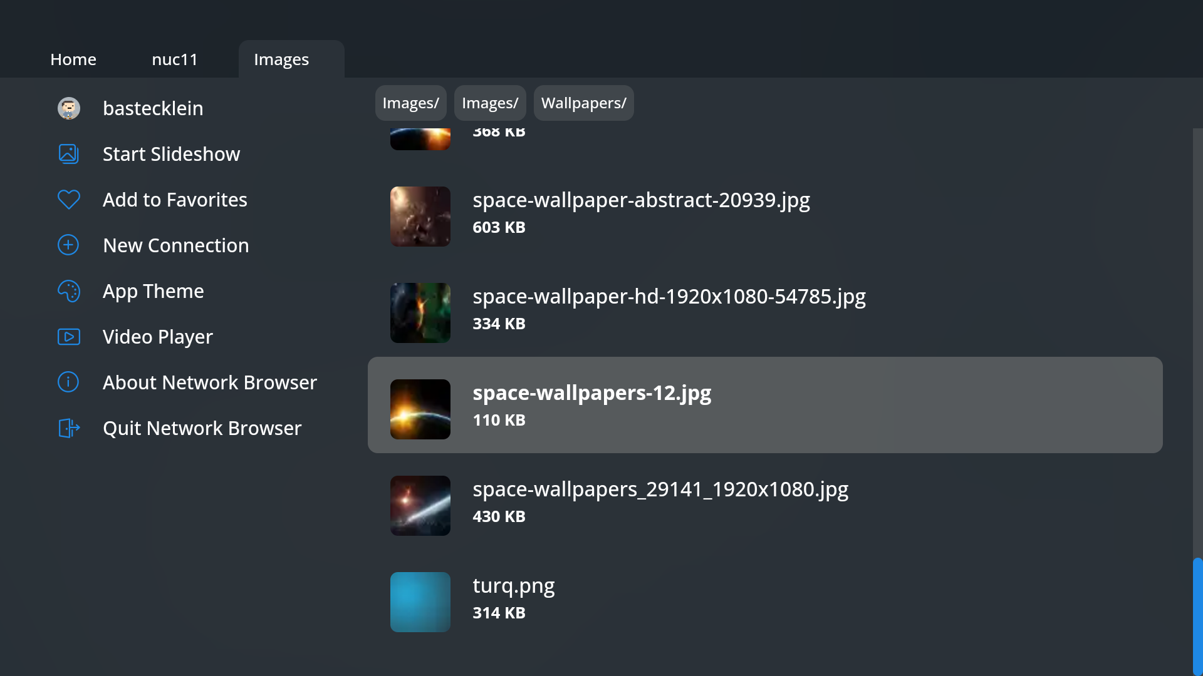Click the Quit Network Browser exit icon

click(68, 428)
